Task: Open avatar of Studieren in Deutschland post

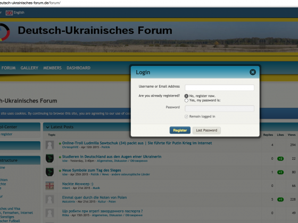Action: 49,158
